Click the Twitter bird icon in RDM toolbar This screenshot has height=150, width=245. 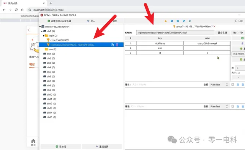tap(184, 21)
